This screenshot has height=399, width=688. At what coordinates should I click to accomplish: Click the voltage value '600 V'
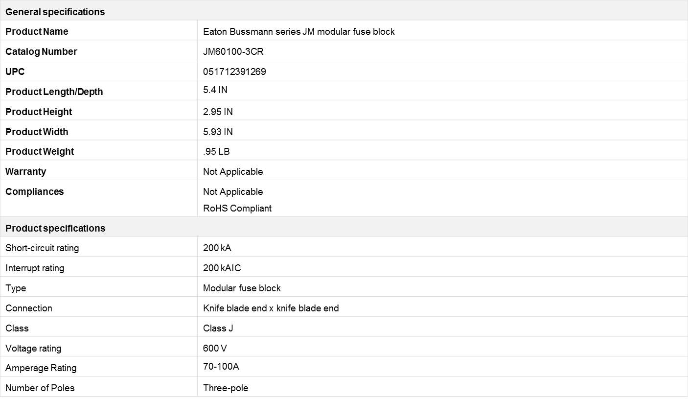coord(215,349)
